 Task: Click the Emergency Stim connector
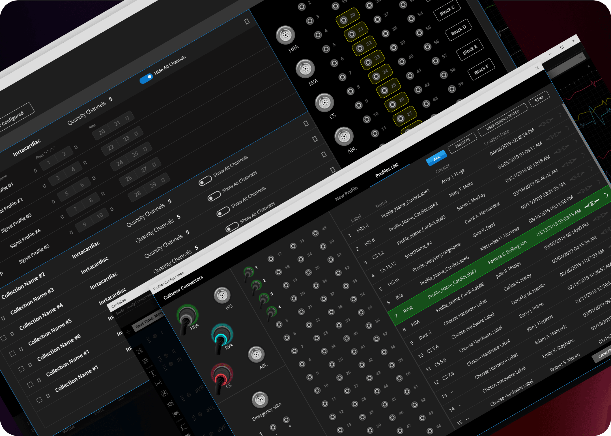point(260,400)
